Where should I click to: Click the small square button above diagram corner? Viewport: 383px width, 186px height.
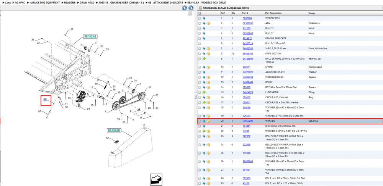pos(190,14)
